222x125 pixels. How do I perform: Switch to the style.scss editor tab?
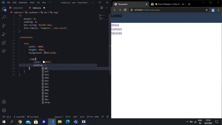36,8
